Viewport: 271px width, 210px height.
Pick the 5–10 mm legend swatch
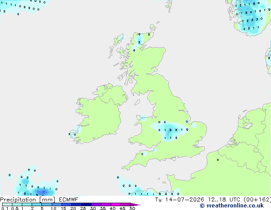pyautogui.click(x=47, y=204)
